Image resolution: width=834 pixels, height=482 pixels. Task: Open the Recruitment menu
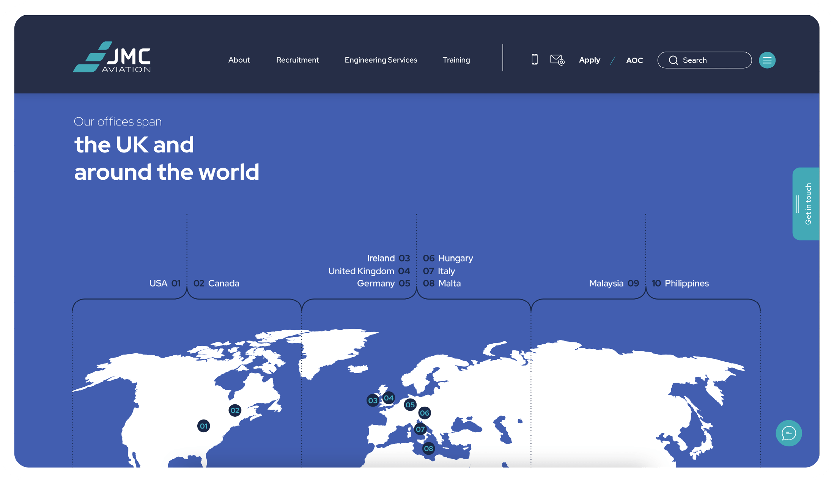[x=297, y=60]
